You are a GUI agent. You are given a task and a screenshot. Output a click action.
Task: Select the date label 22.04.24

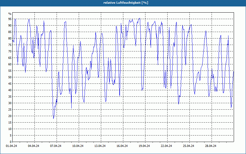[x=166, y=146]
